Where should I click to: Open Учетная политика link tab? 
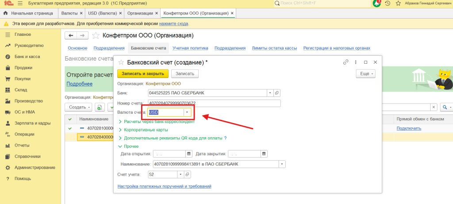[x=190, y=48]
